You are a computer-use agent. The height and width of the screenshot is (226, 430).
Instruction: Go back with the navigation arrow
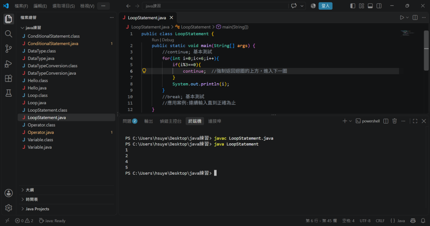(x=128, y=6)
